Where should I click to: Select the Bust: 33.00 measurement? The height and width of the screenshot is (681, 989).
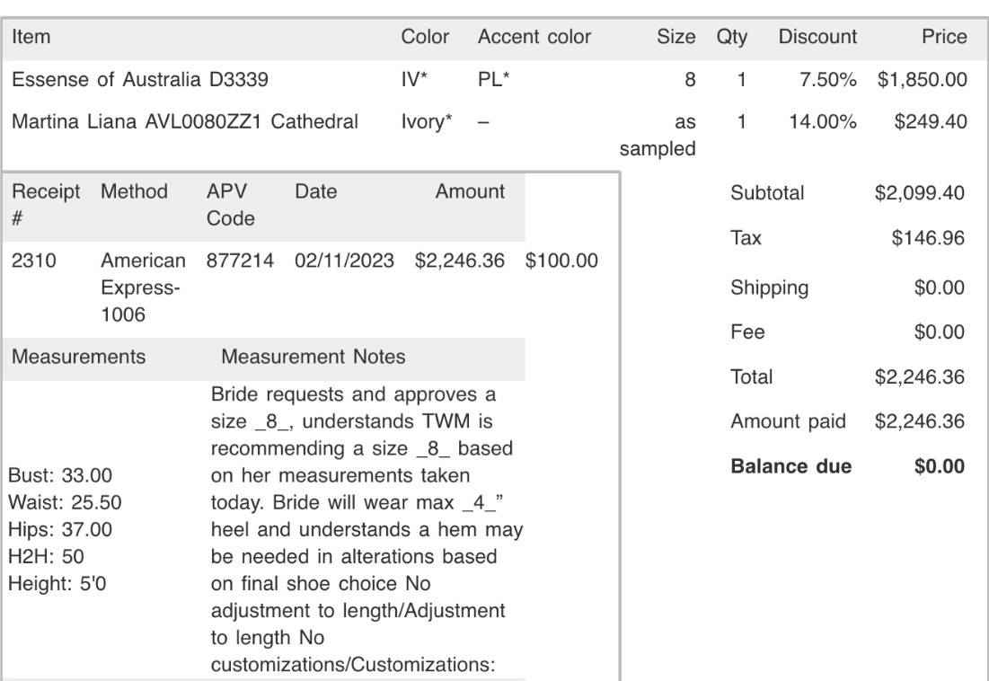click(60, 474)
